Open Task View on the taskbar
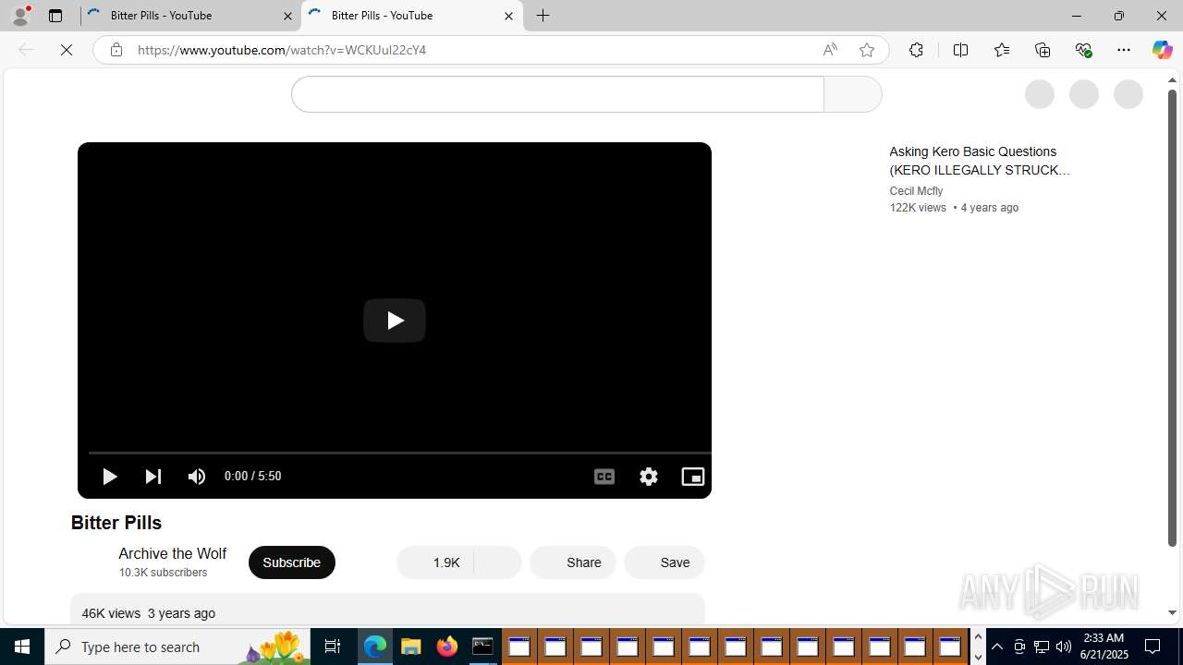Image resolution: width=1183 pixels, height=665 pixels. (x=333, y=647)
